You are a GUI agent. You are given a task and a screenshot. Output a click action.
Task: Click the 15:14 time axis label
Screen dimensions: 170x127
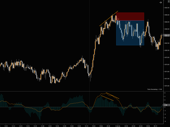point(86,126)
